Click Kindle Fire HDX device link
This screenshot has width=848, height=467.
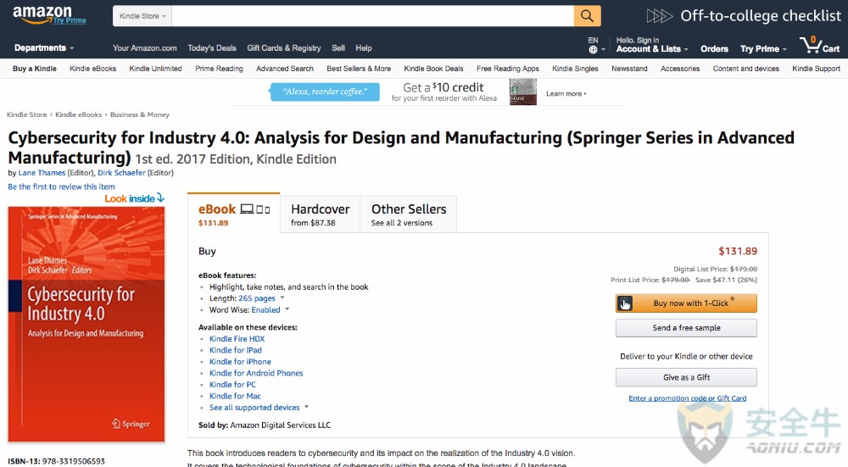[237, 339]
